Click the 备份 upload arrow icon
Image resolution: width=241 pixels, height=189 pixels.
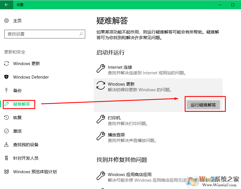click(x=6, y=90)
